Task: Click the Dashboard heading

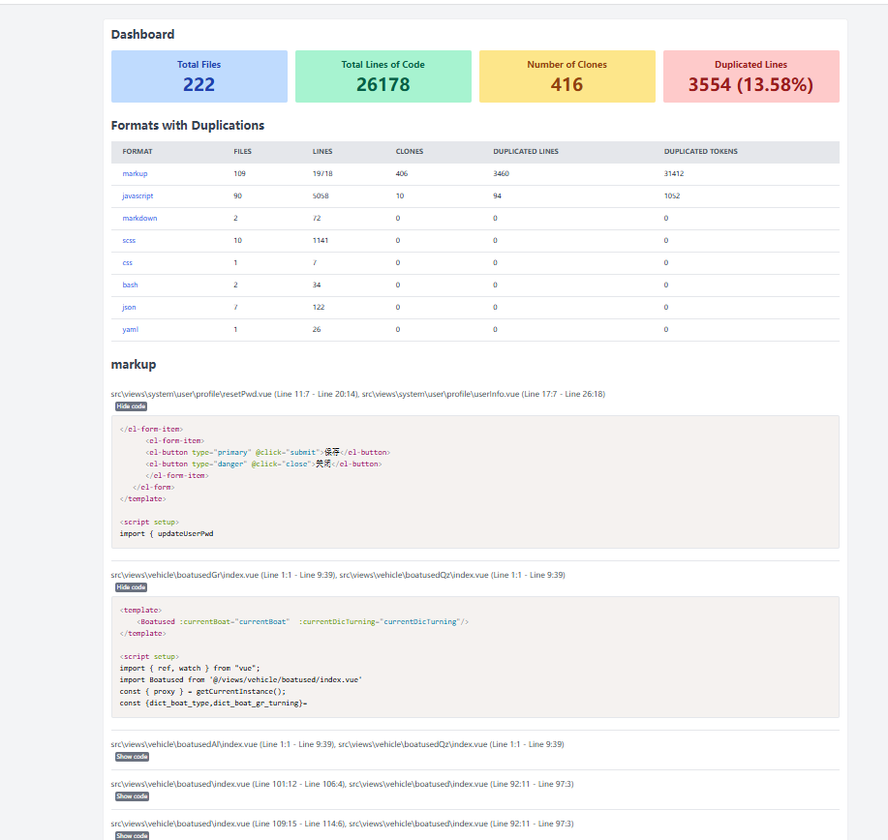Action: click(x=142, y=35)
